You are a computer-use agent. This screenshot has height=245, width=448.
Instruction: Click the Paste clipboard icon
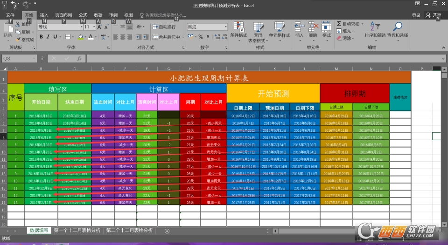pos(8,27)
